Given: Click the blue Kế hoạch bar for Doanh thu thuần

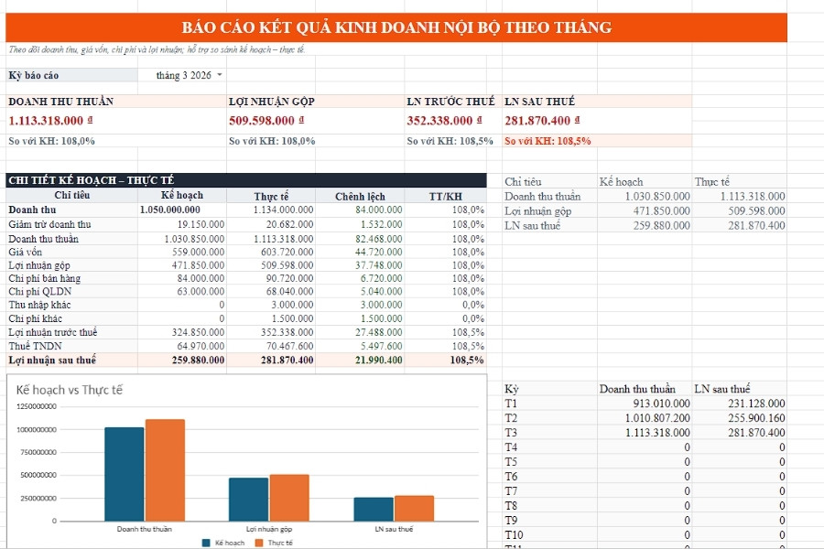Looking at the screenshot, I should click(x=124, y=474).
